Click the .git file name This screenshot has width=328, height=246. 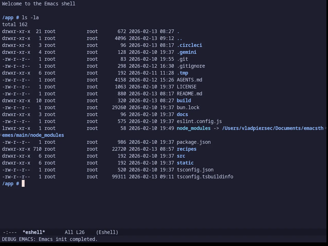[x=182, y=59]
